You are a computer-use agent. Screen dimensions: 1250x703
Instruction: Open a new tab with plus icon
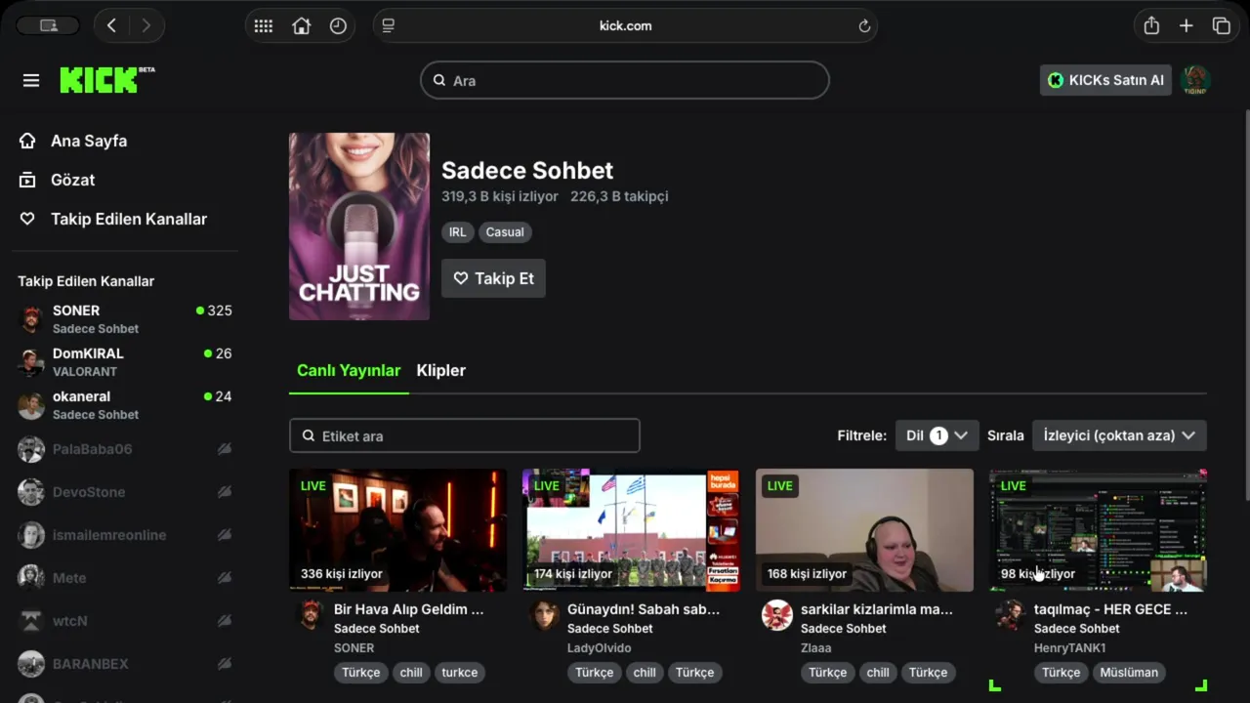coord(1186,26)
